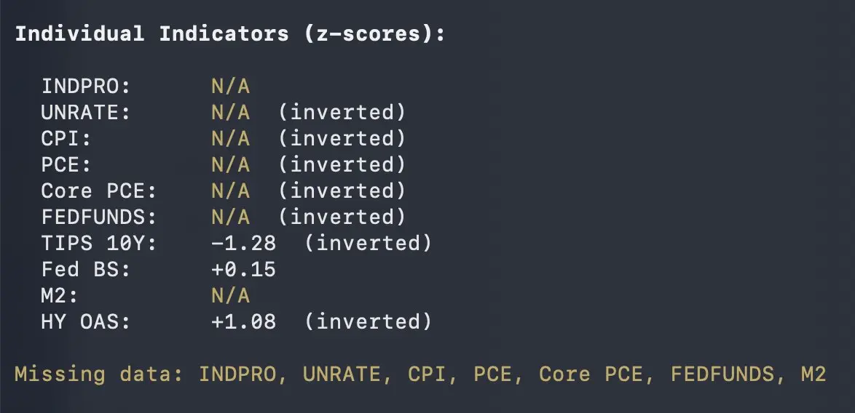Screen dimensions: 855x413
Task: Click the "Missing data:" warning line
Action: [x=420, y=374]
